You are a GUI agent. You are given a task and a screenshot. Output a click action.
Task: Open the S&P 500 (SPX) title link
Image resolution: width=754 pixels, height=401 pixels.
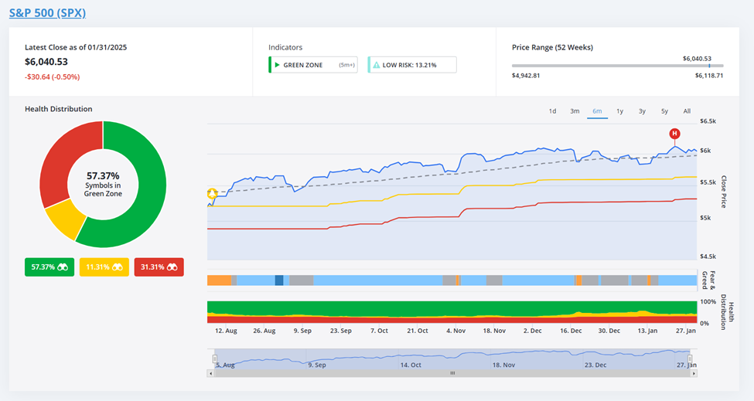tap(48, 13)
